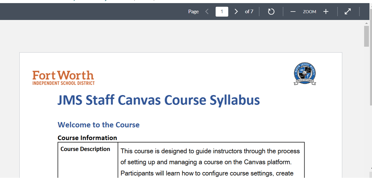
Task: Click the "Page" label in toolbar
Action: tap(193, 12)
